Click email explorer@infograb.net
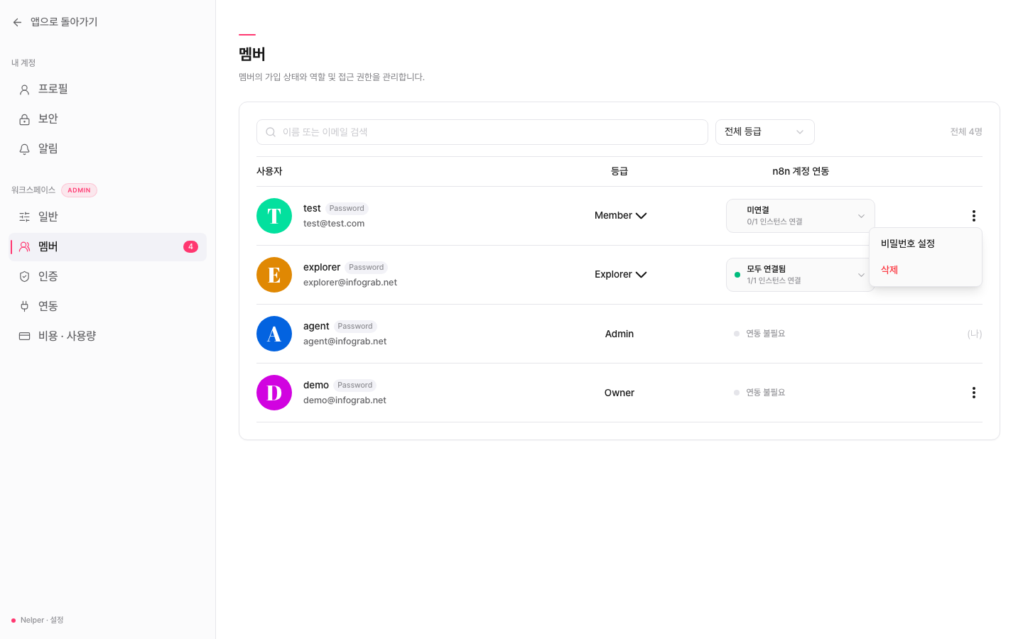Viewport: 1023px width, 639px height. click(x=350, y=283)
